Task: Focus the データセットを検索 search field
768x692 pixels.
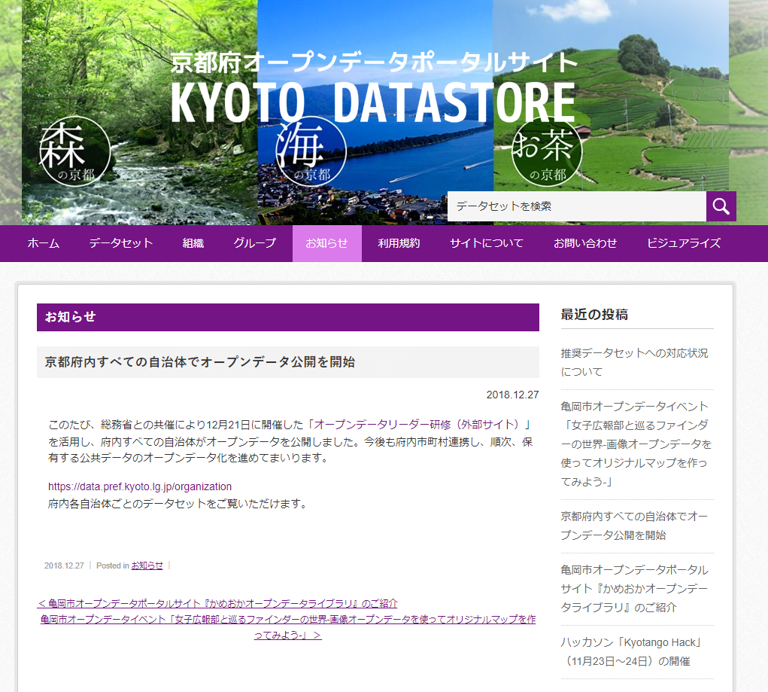Action: click(x=576, y=206)
